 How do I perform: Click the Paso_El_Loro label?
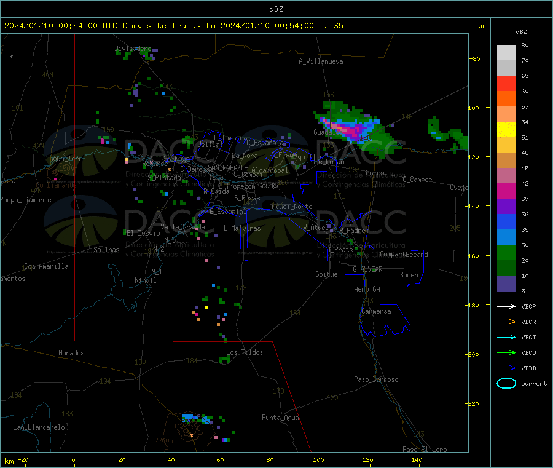425,450
